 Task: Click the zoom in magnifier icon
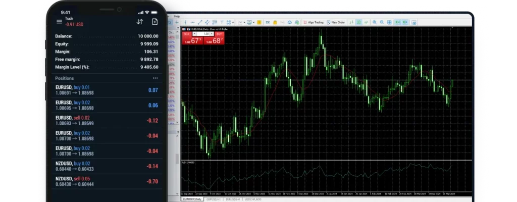[375, 22]
